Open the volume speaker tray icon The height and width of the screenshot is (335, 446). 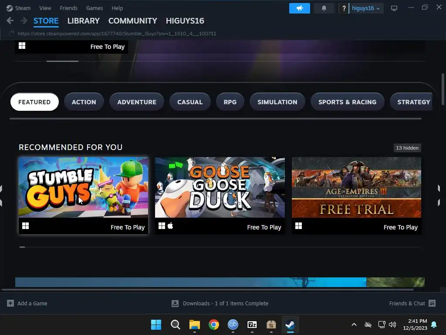[392, 325]
